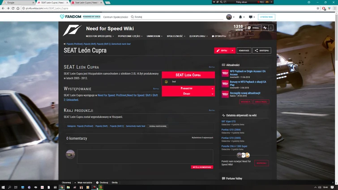Open File Explorer from taskbar
The height and width of the screenshot is (190, 338).
coord(68,187)
